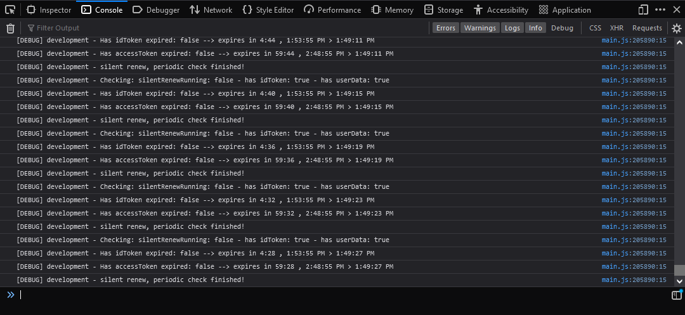Open the Performance tab
685x315 pixels.
tap(332, 10)
